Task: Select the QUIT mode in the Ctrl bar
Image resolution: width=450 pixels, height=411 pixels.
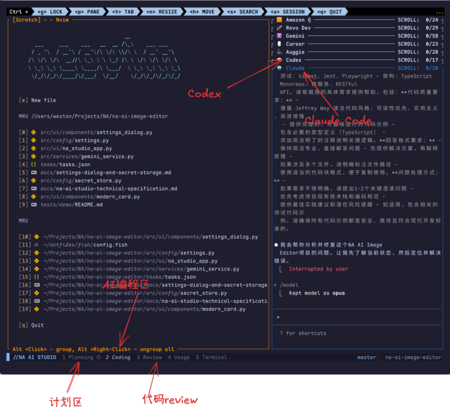Action: [x=330, y=12]
